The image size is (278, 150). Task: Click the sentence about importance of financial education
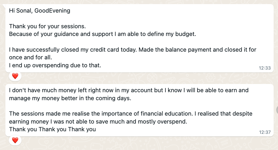click(x=131, y=114)
